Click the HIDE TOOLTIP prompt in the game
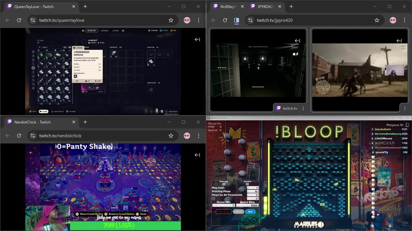The height and width of the screenshot is (231, 412). (58, 111)
